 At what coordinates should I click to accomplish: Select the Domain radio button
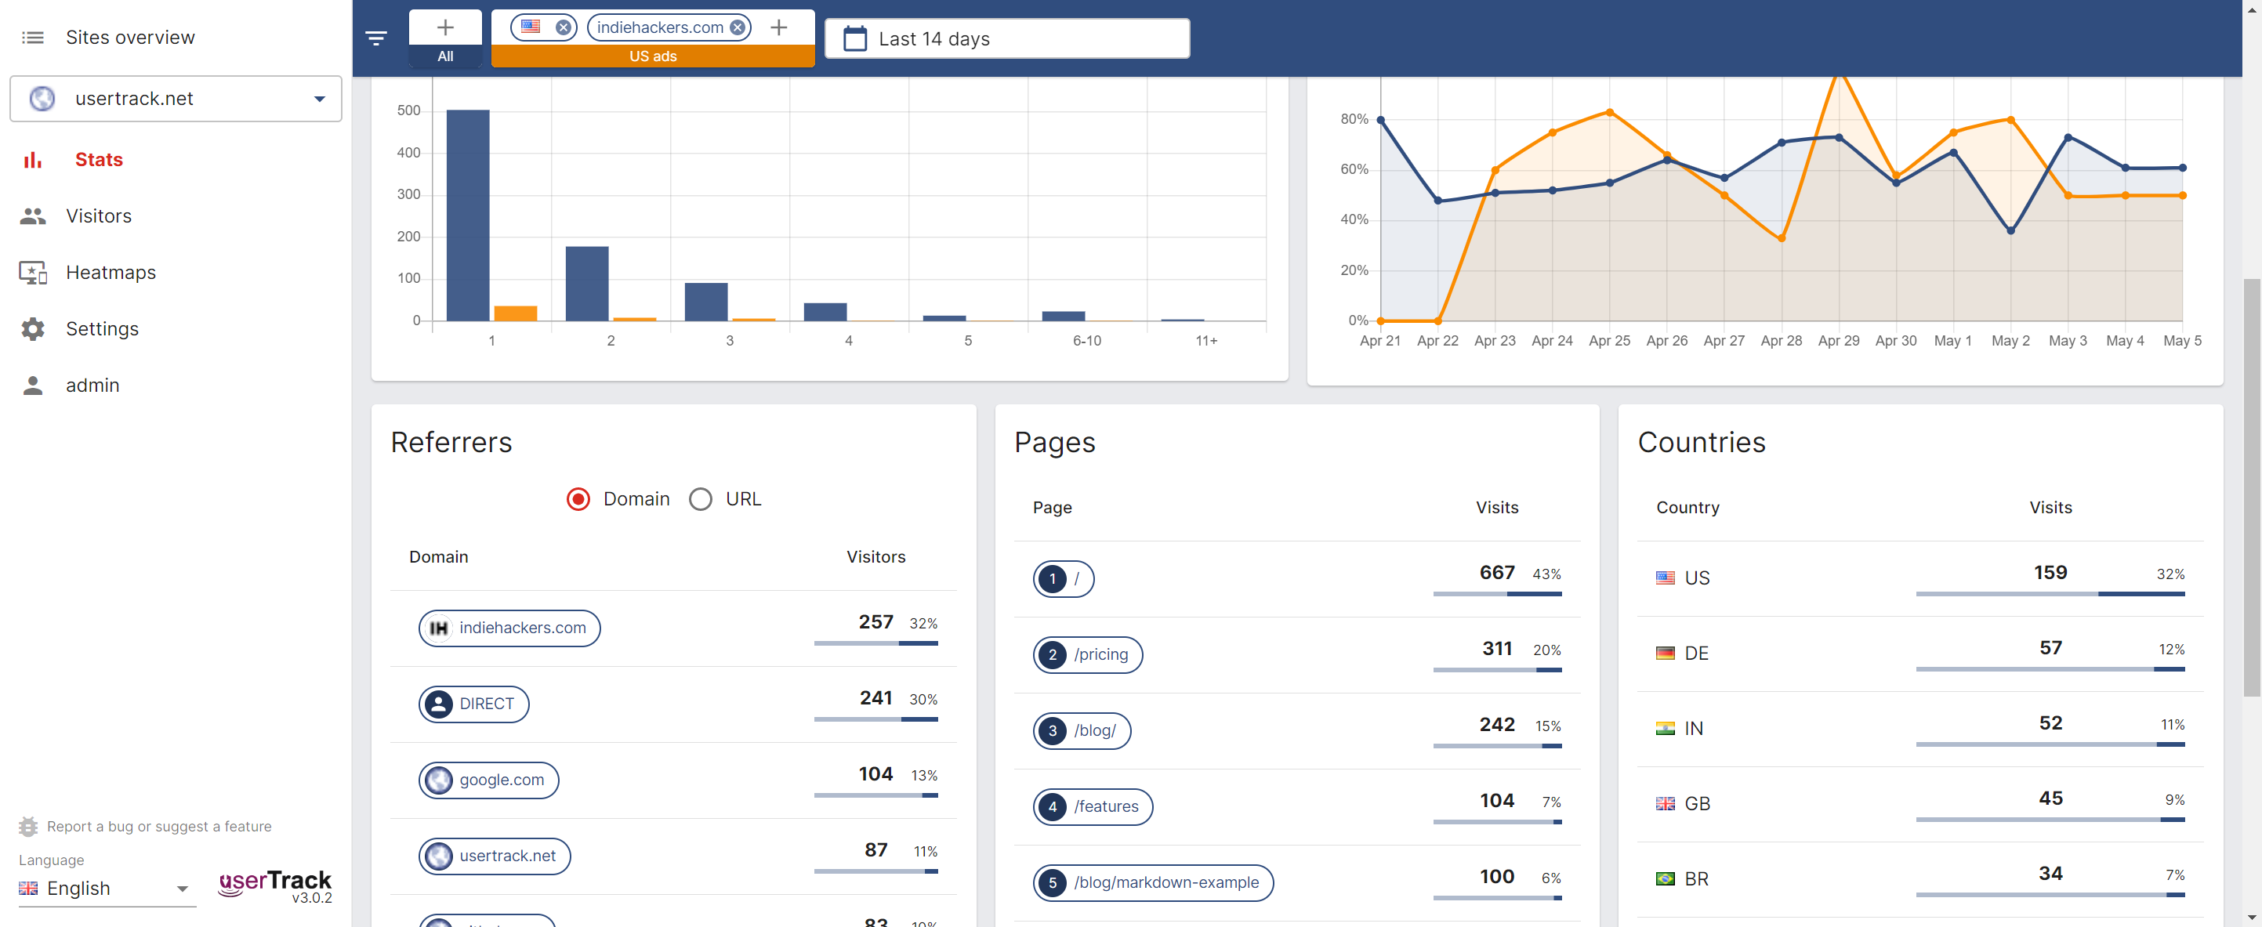point(578,499)
